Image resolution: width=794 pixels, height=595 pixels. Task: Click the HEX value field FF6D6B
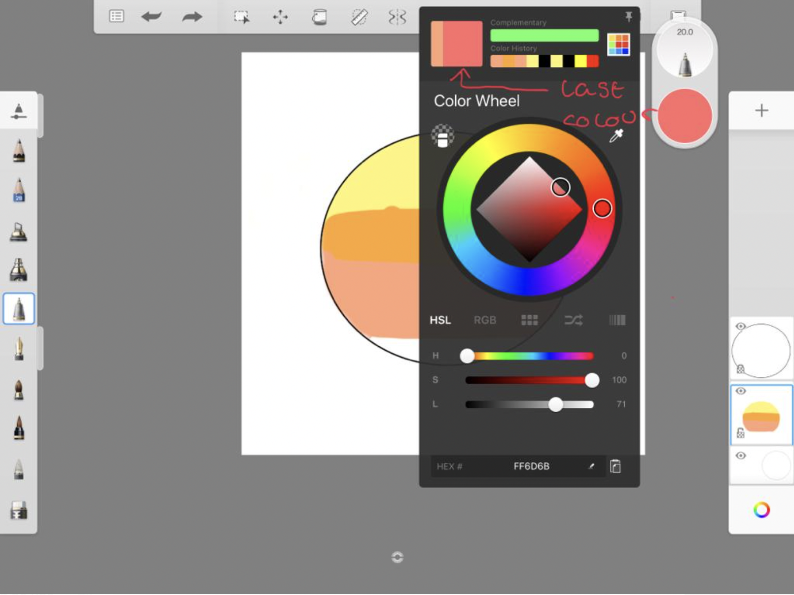pyautogui.click(x=518, y=466)
